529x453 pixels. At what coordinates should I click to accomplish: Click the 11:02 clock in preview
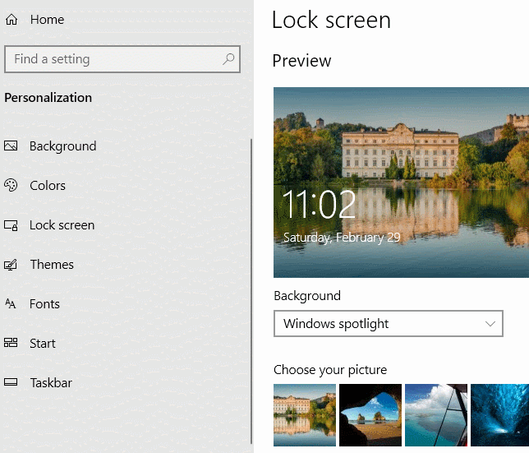pos(319,205)
